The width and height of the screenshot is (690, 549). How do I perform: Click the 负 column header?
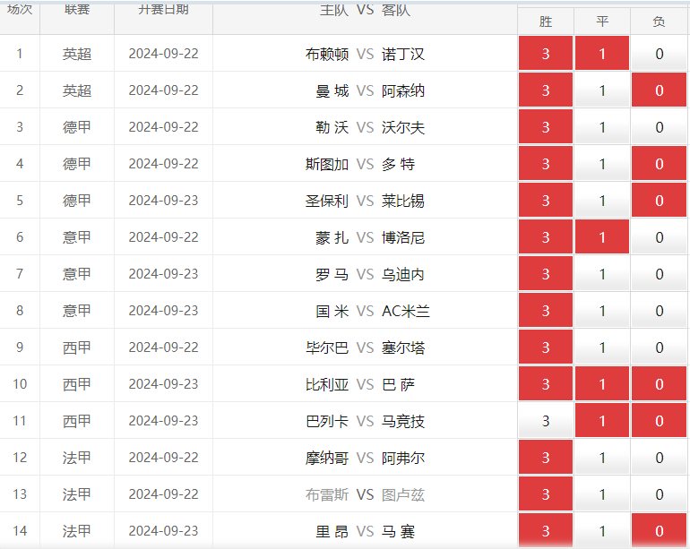(x=659, y=21)
